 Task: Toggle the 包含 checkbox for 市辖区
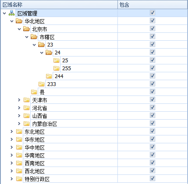click(152, 37)
